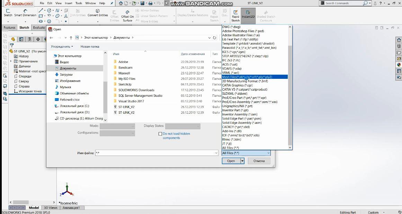Click the Новая папка button
Screen dimensions: 402x214
pos(90,47)
